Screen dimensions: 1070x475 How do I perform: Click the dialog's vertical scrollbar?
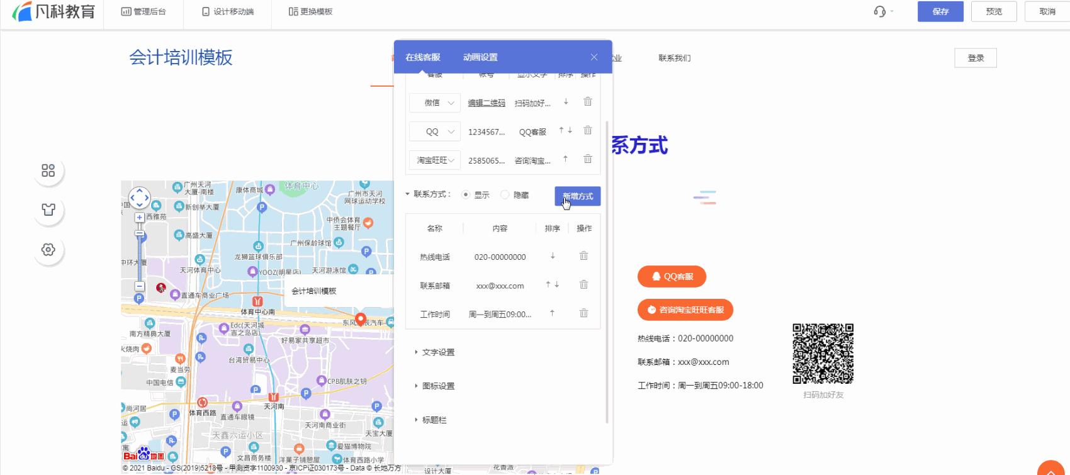coord(607,271)
